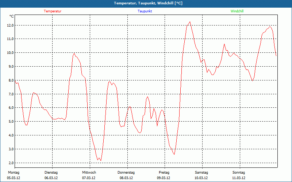The width and height of the screenshot is (292, 182).
Task: Click the 9,0 y-axis value
Action: (x=11, y=66)
